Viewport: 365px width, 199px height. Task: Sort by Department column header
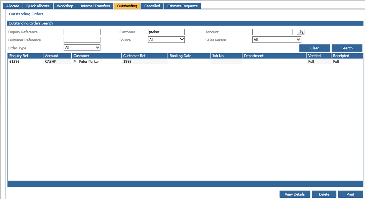(x=274, y=56)
